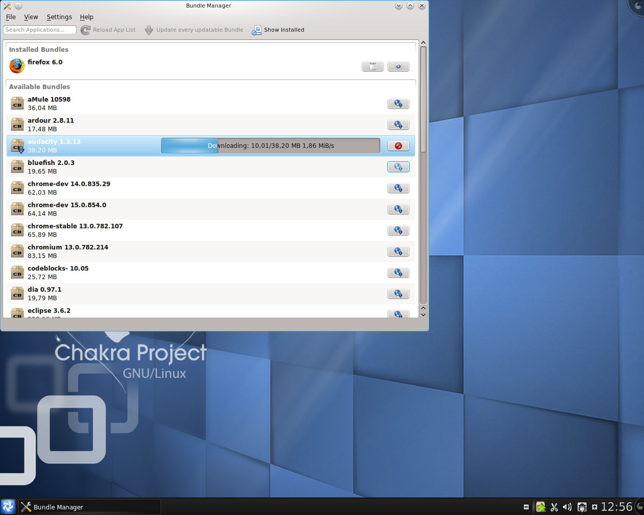Viewport: 644px width, 515px height.
Task: Click the audacity package icon
Action: tap(17, 146)
